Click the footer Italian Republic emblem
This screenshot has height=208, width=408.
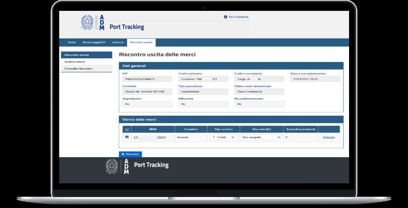112,166
